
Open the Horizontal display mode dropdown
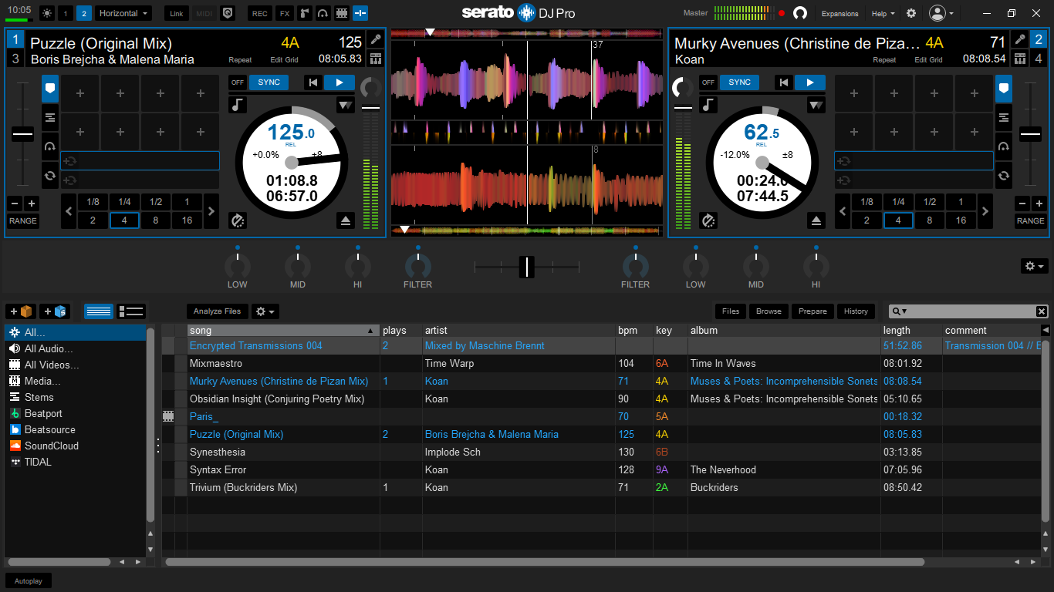(123, 13)
